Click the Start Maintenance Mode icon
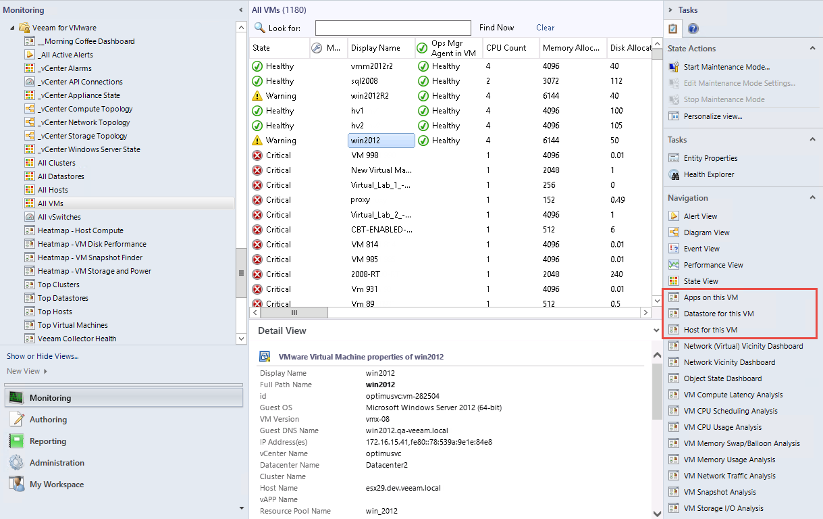The width and height of the screenshot is (823, 519). click(x=673, y=67)
